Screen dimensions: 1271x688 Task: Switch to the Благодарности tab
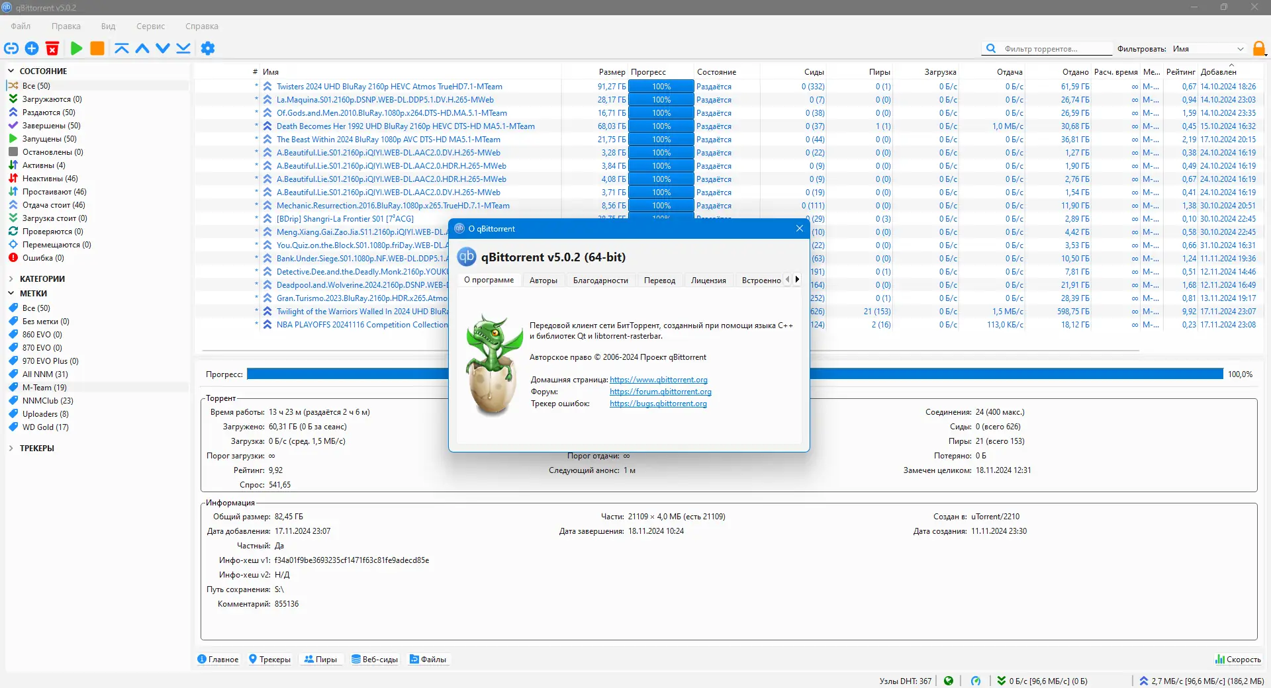(x=600, y=280)
